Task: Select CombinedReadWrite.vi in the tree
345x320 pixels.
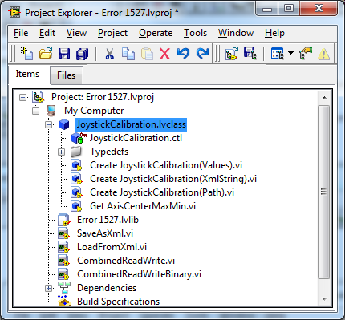Action: click(x=126, y=261)
